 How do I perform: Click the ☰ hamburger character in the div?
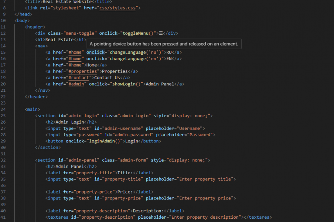pyautogui.click(x=161, y=33)
